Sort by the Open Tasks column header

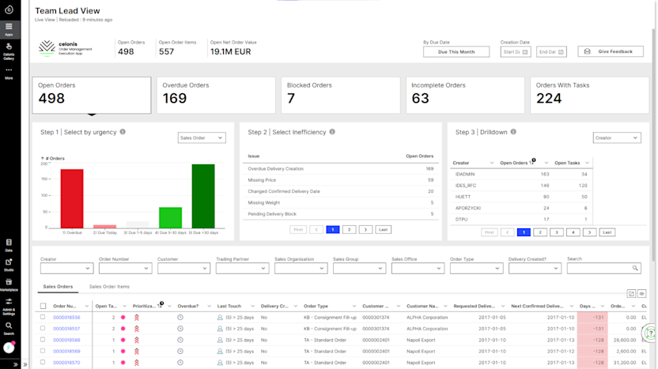click(567, 163)
